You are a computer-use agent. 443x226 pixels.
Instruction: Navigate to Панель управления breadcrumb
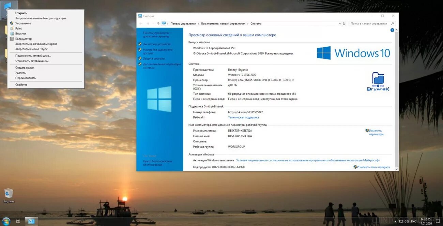183,24
